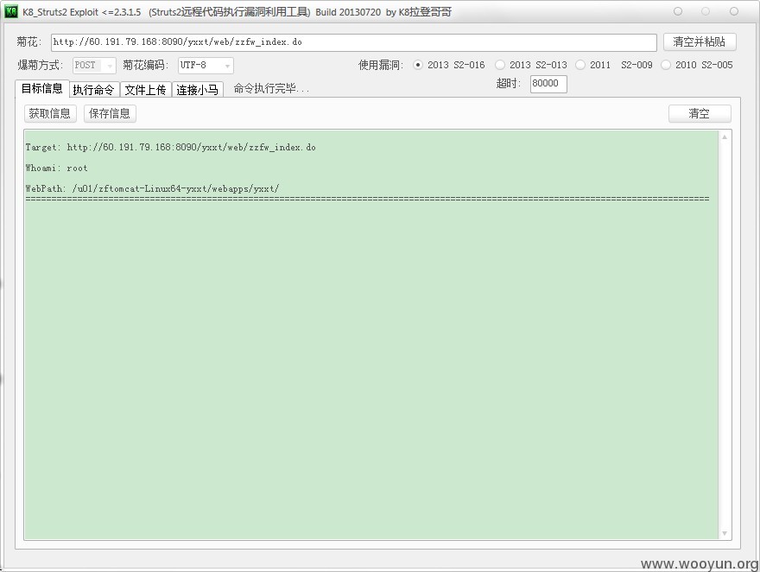This screenshot has height=572, width=760.
Task: Click the output scrollbar down arrow
Action: click(x=725, y=533)
